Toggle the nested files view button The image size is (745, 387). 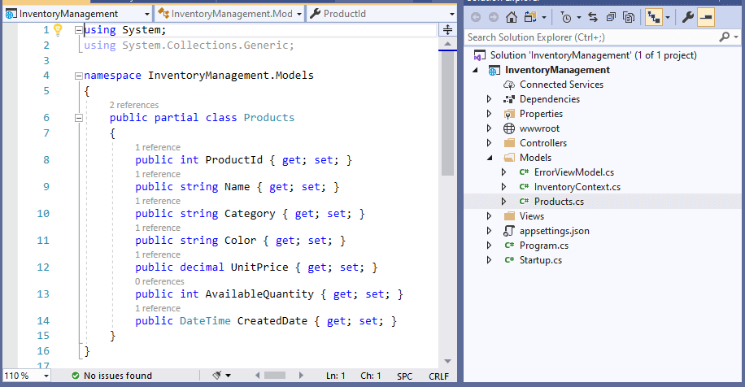coord(652,17)
